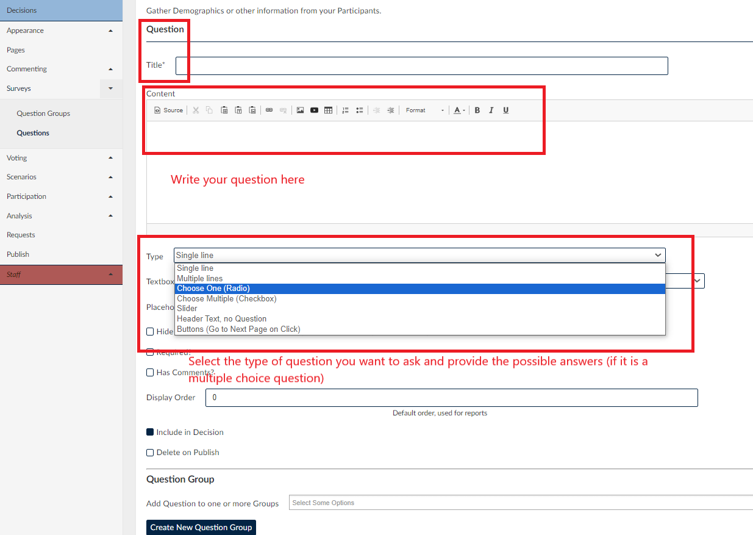Viewport: 753px width, 535px height.
Task: Click the Copy icon in editor toolbar
Action: pos(209,110)
